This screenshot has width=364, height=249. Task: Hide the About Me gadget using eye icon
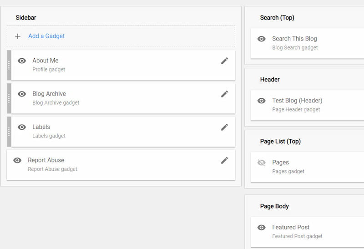(x=22, y=61)
